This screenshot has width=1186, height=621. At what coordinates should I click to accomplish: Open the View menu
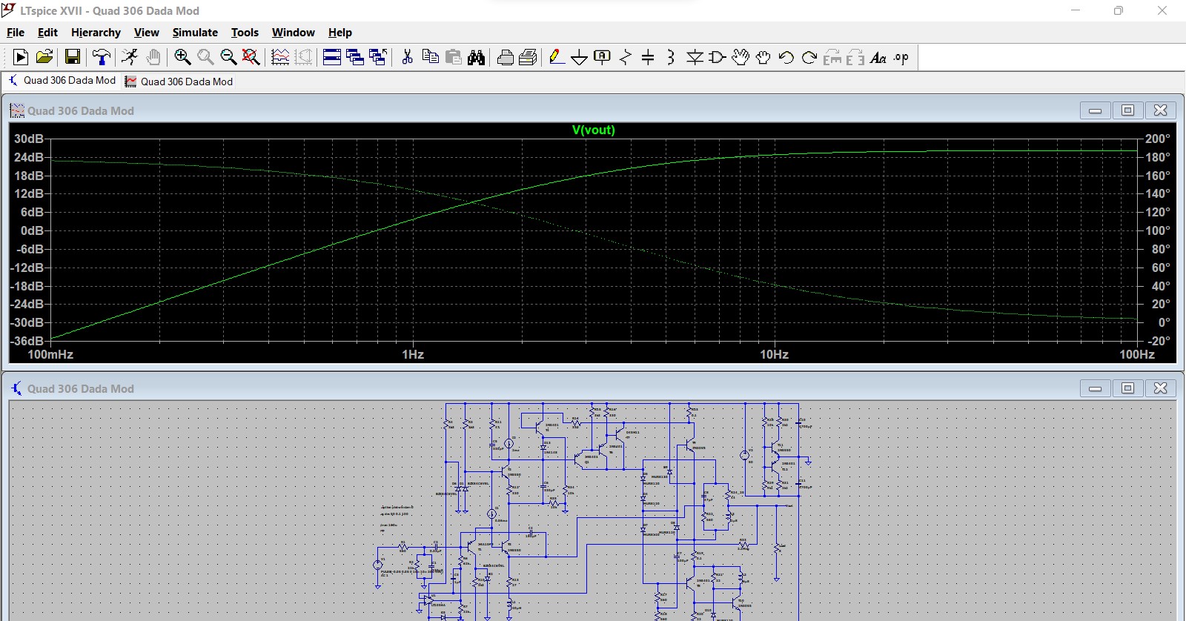[x=146, y=33]
